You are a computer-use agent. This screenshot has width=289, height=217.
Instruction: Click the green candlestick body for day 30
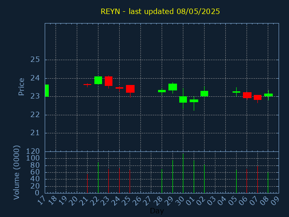coord(183,99)
